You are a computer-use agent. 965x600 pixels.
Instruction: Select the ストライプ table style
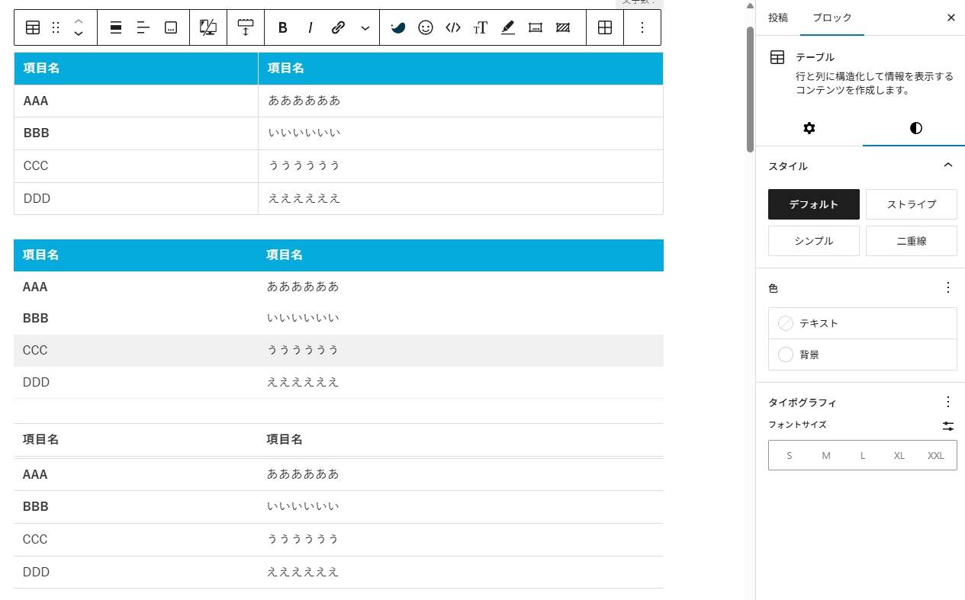point(911,204)
